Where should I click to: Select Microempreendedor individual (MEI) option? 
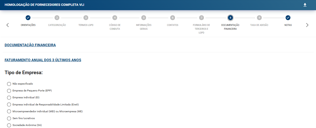coord(9,111)
